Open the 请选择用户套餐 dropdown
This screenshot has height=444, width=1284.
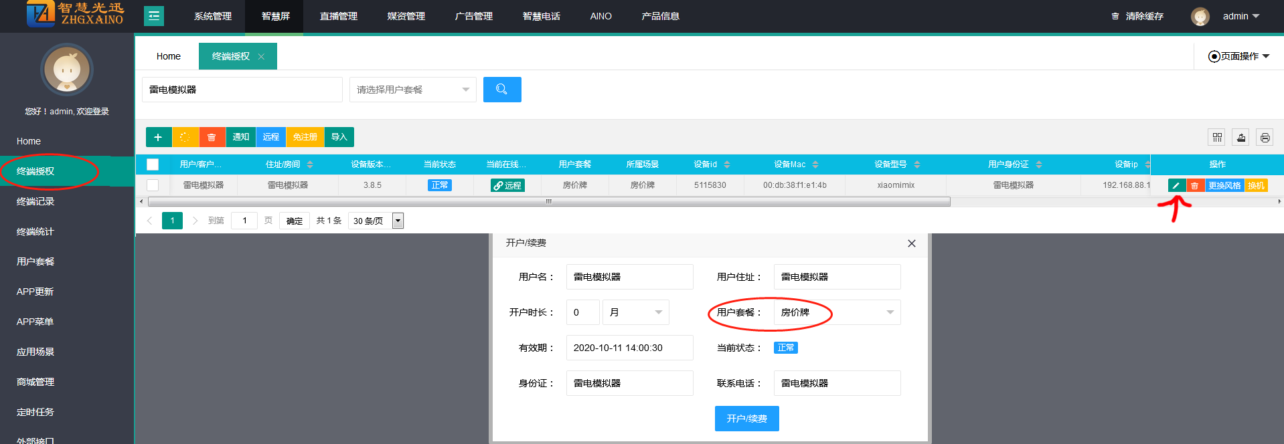click(412, 90)
